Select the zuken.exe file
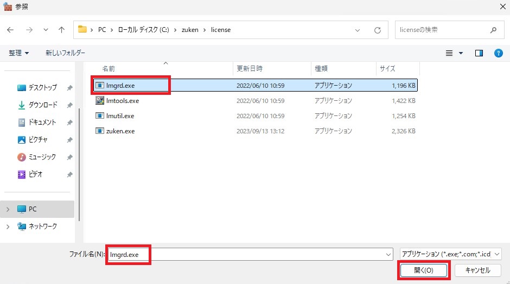Screen dimensions: 510x284 pyautogui.click(x=255, y=131)
